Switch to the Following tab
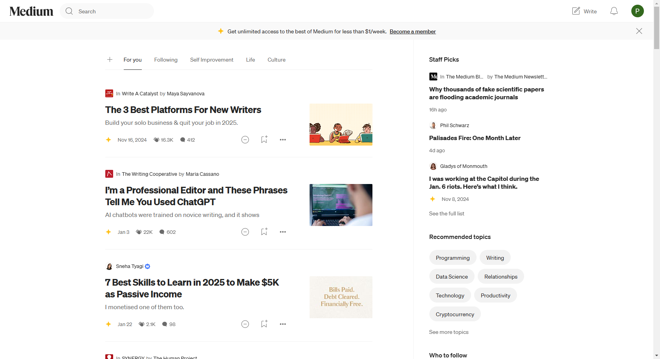The image size is (660, 359). click(165, 60)
